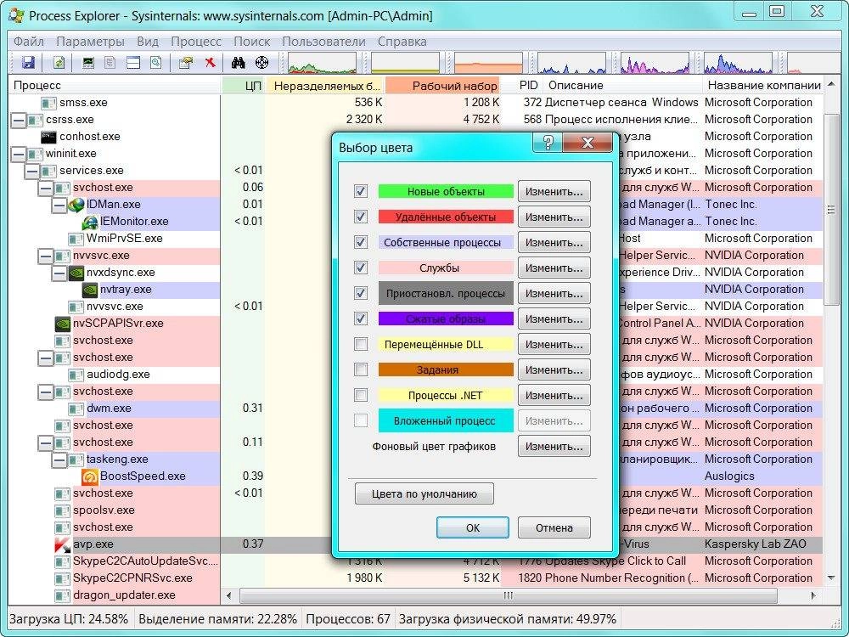Click the DLL/handles view toolbar icon
Image resolution: width=849 pixels, height=637 pixels.
click(x=156, y=63)
